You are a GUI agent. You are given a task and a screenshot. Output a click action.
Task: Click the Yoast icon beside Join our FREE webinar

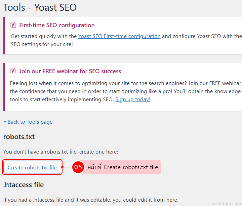pyautogui.click(x=13, y=71)
